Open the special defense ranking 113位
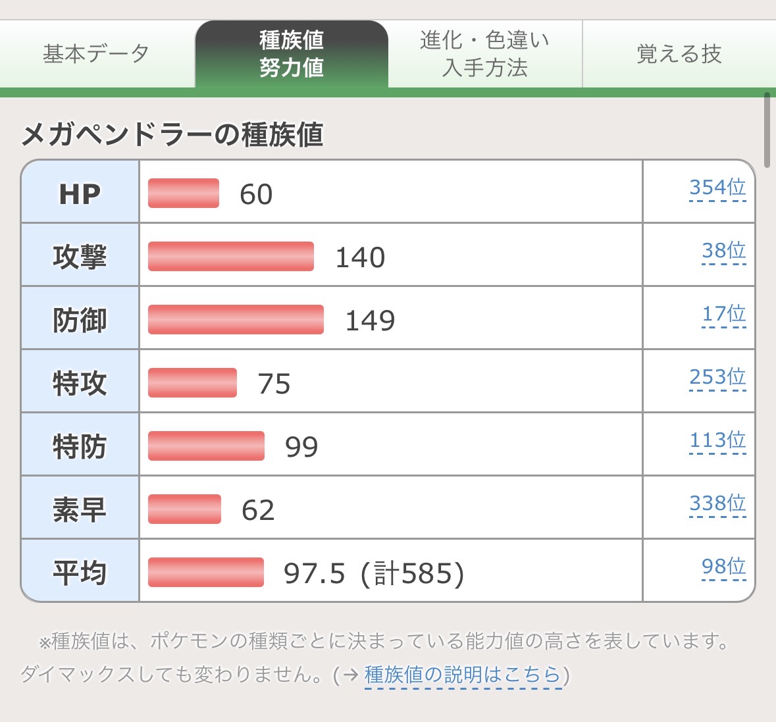 [717, 440]
